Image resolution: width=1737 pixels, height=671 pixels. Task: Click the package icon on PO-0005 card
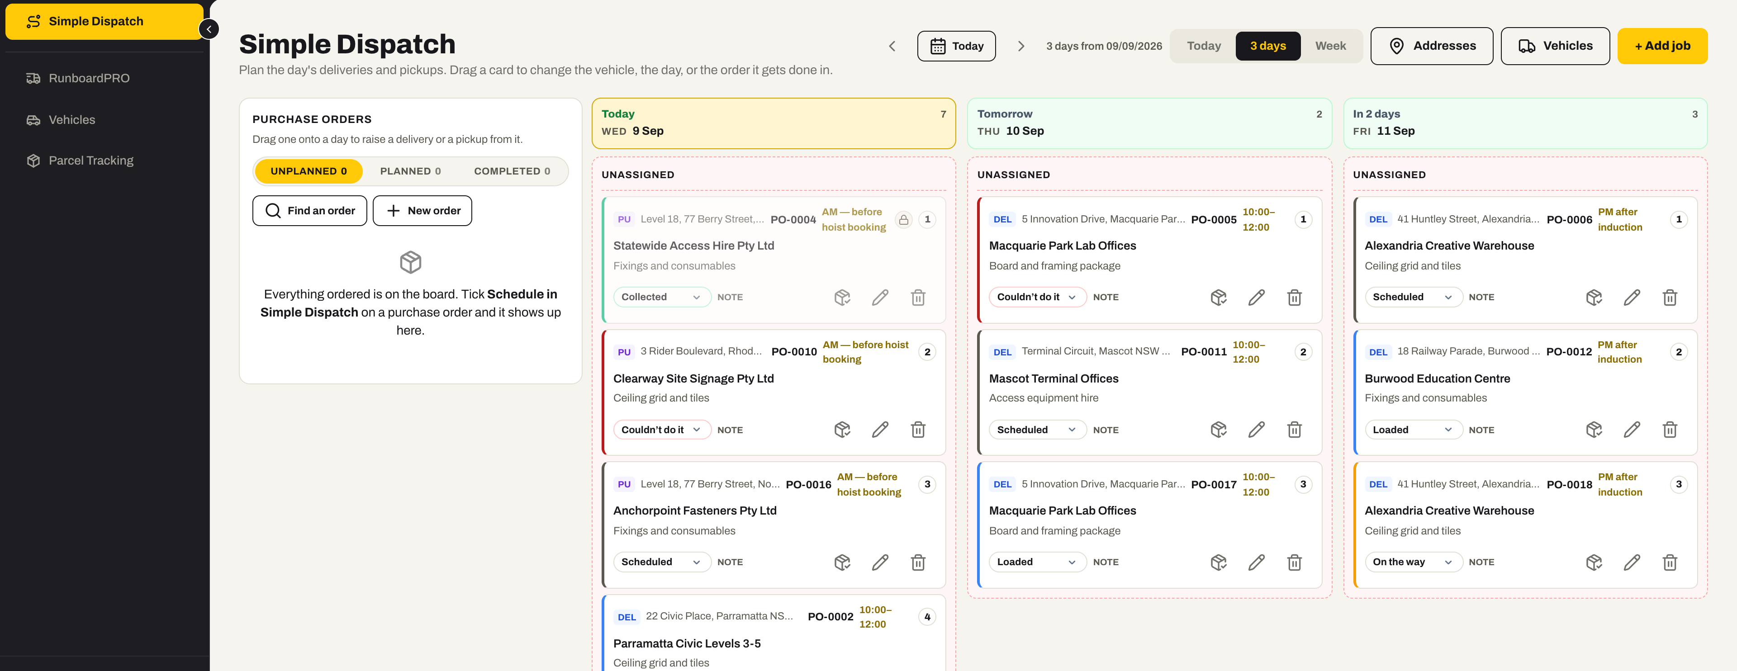tap(1218, 297)
